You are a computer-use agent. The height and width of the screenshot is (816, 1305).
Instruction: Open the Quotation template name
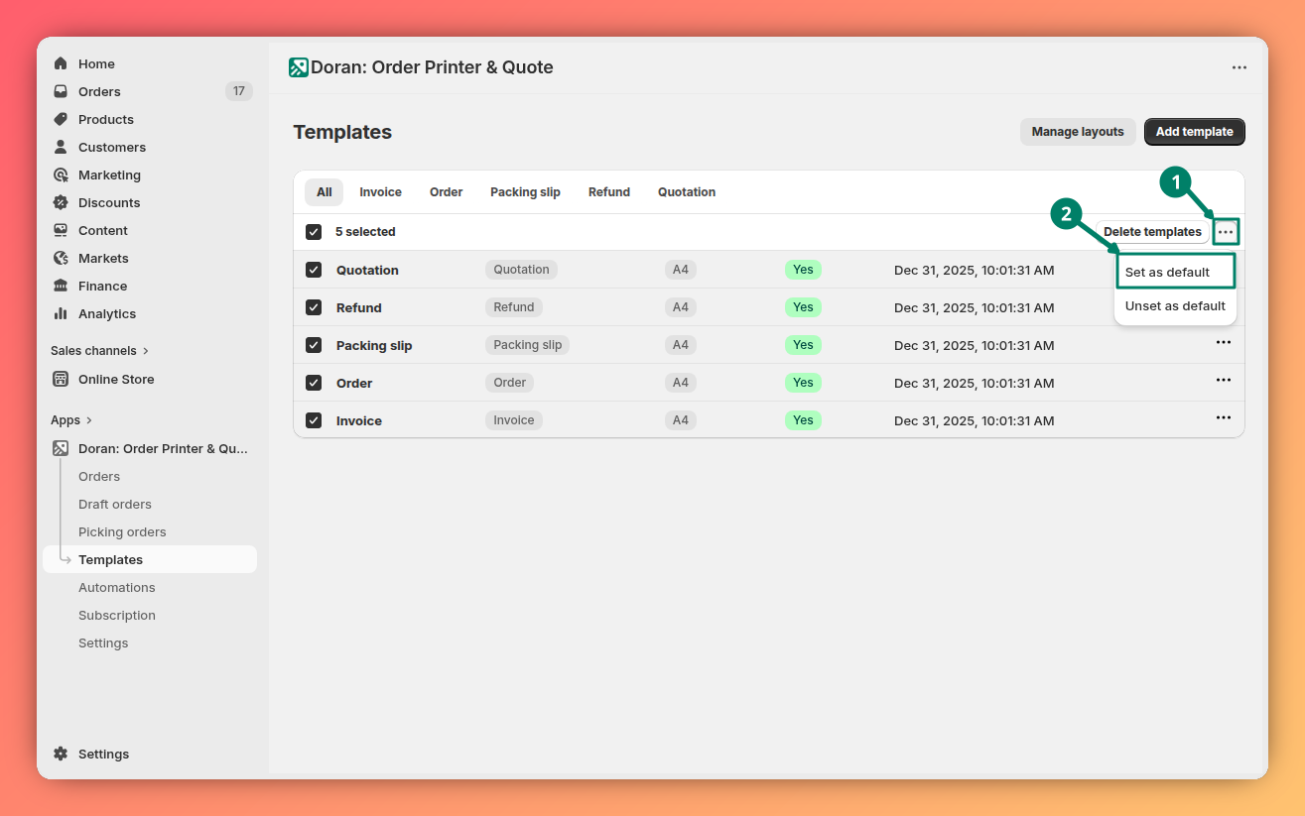(x=367, y=270)
